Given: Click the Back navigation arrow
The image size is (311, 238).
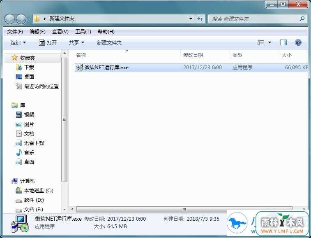Looking at the screenshot, I should point(9,19).
